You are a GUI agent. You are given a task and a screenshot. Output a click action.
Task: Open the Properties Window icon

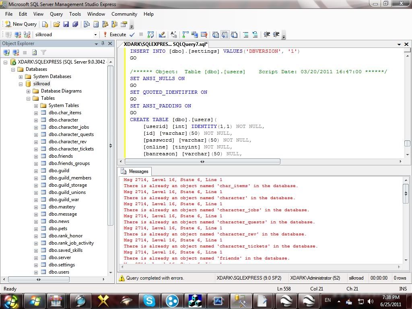click(124, 25)
